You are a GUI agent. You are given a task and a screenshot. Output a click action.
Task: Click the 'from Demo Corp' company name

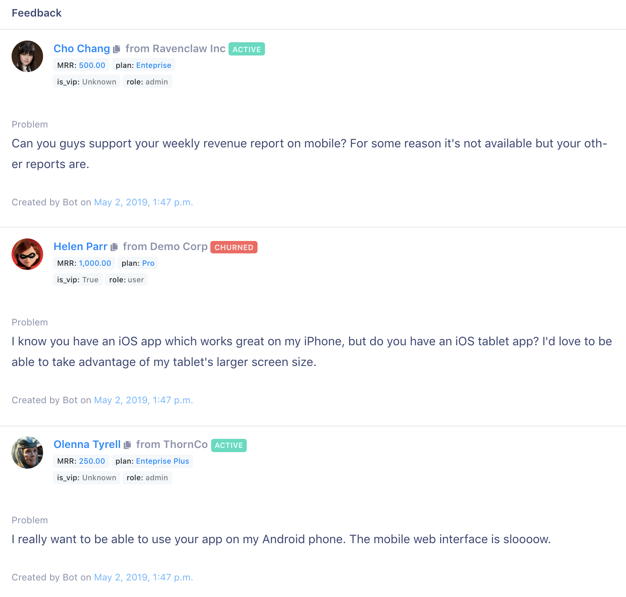point(165,246)
